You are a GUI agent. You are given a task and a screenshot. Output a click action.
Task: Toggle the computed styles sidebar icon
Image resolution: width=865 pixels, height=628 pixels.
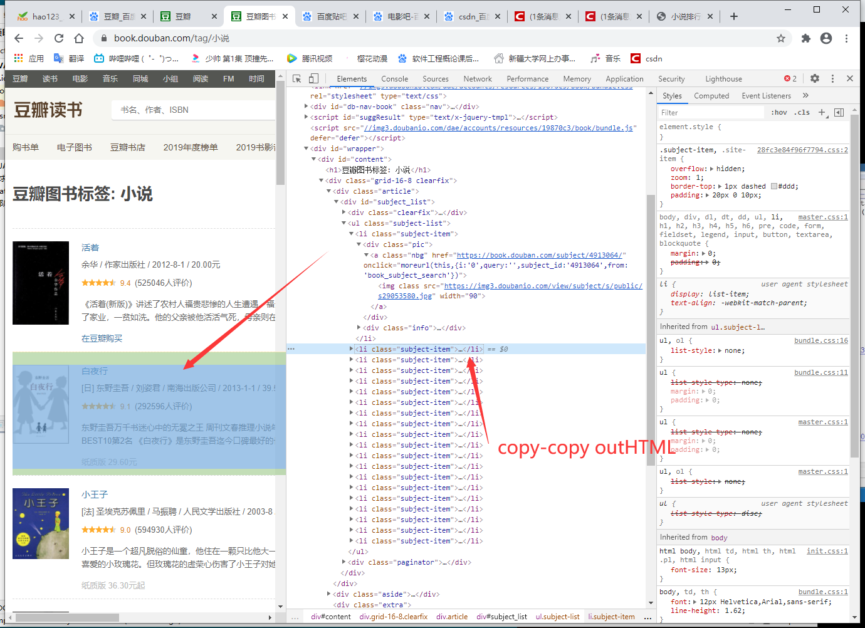pyautogui.click(x=839, y=112)
